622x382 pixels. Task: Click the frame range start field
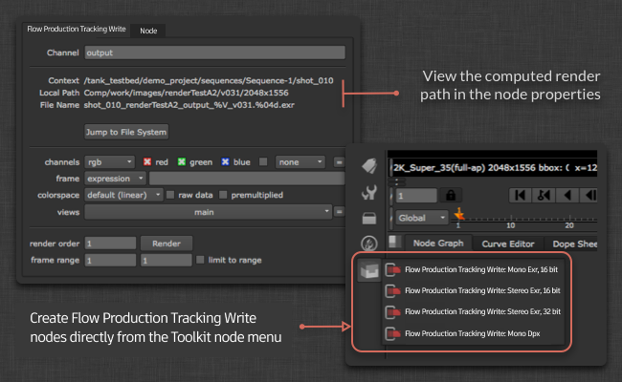(110, 261)
